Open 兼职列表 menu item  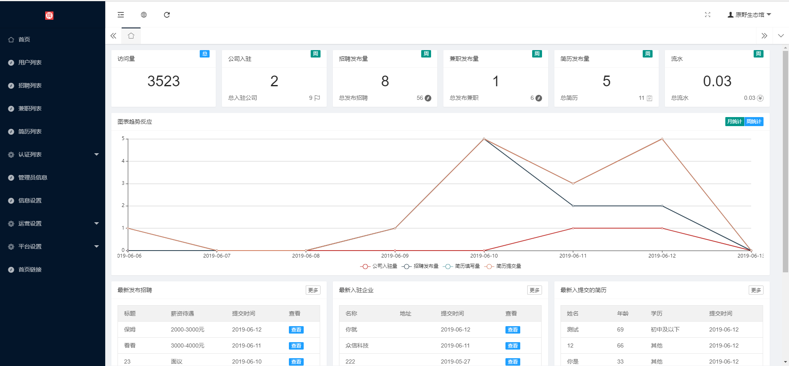53,108
